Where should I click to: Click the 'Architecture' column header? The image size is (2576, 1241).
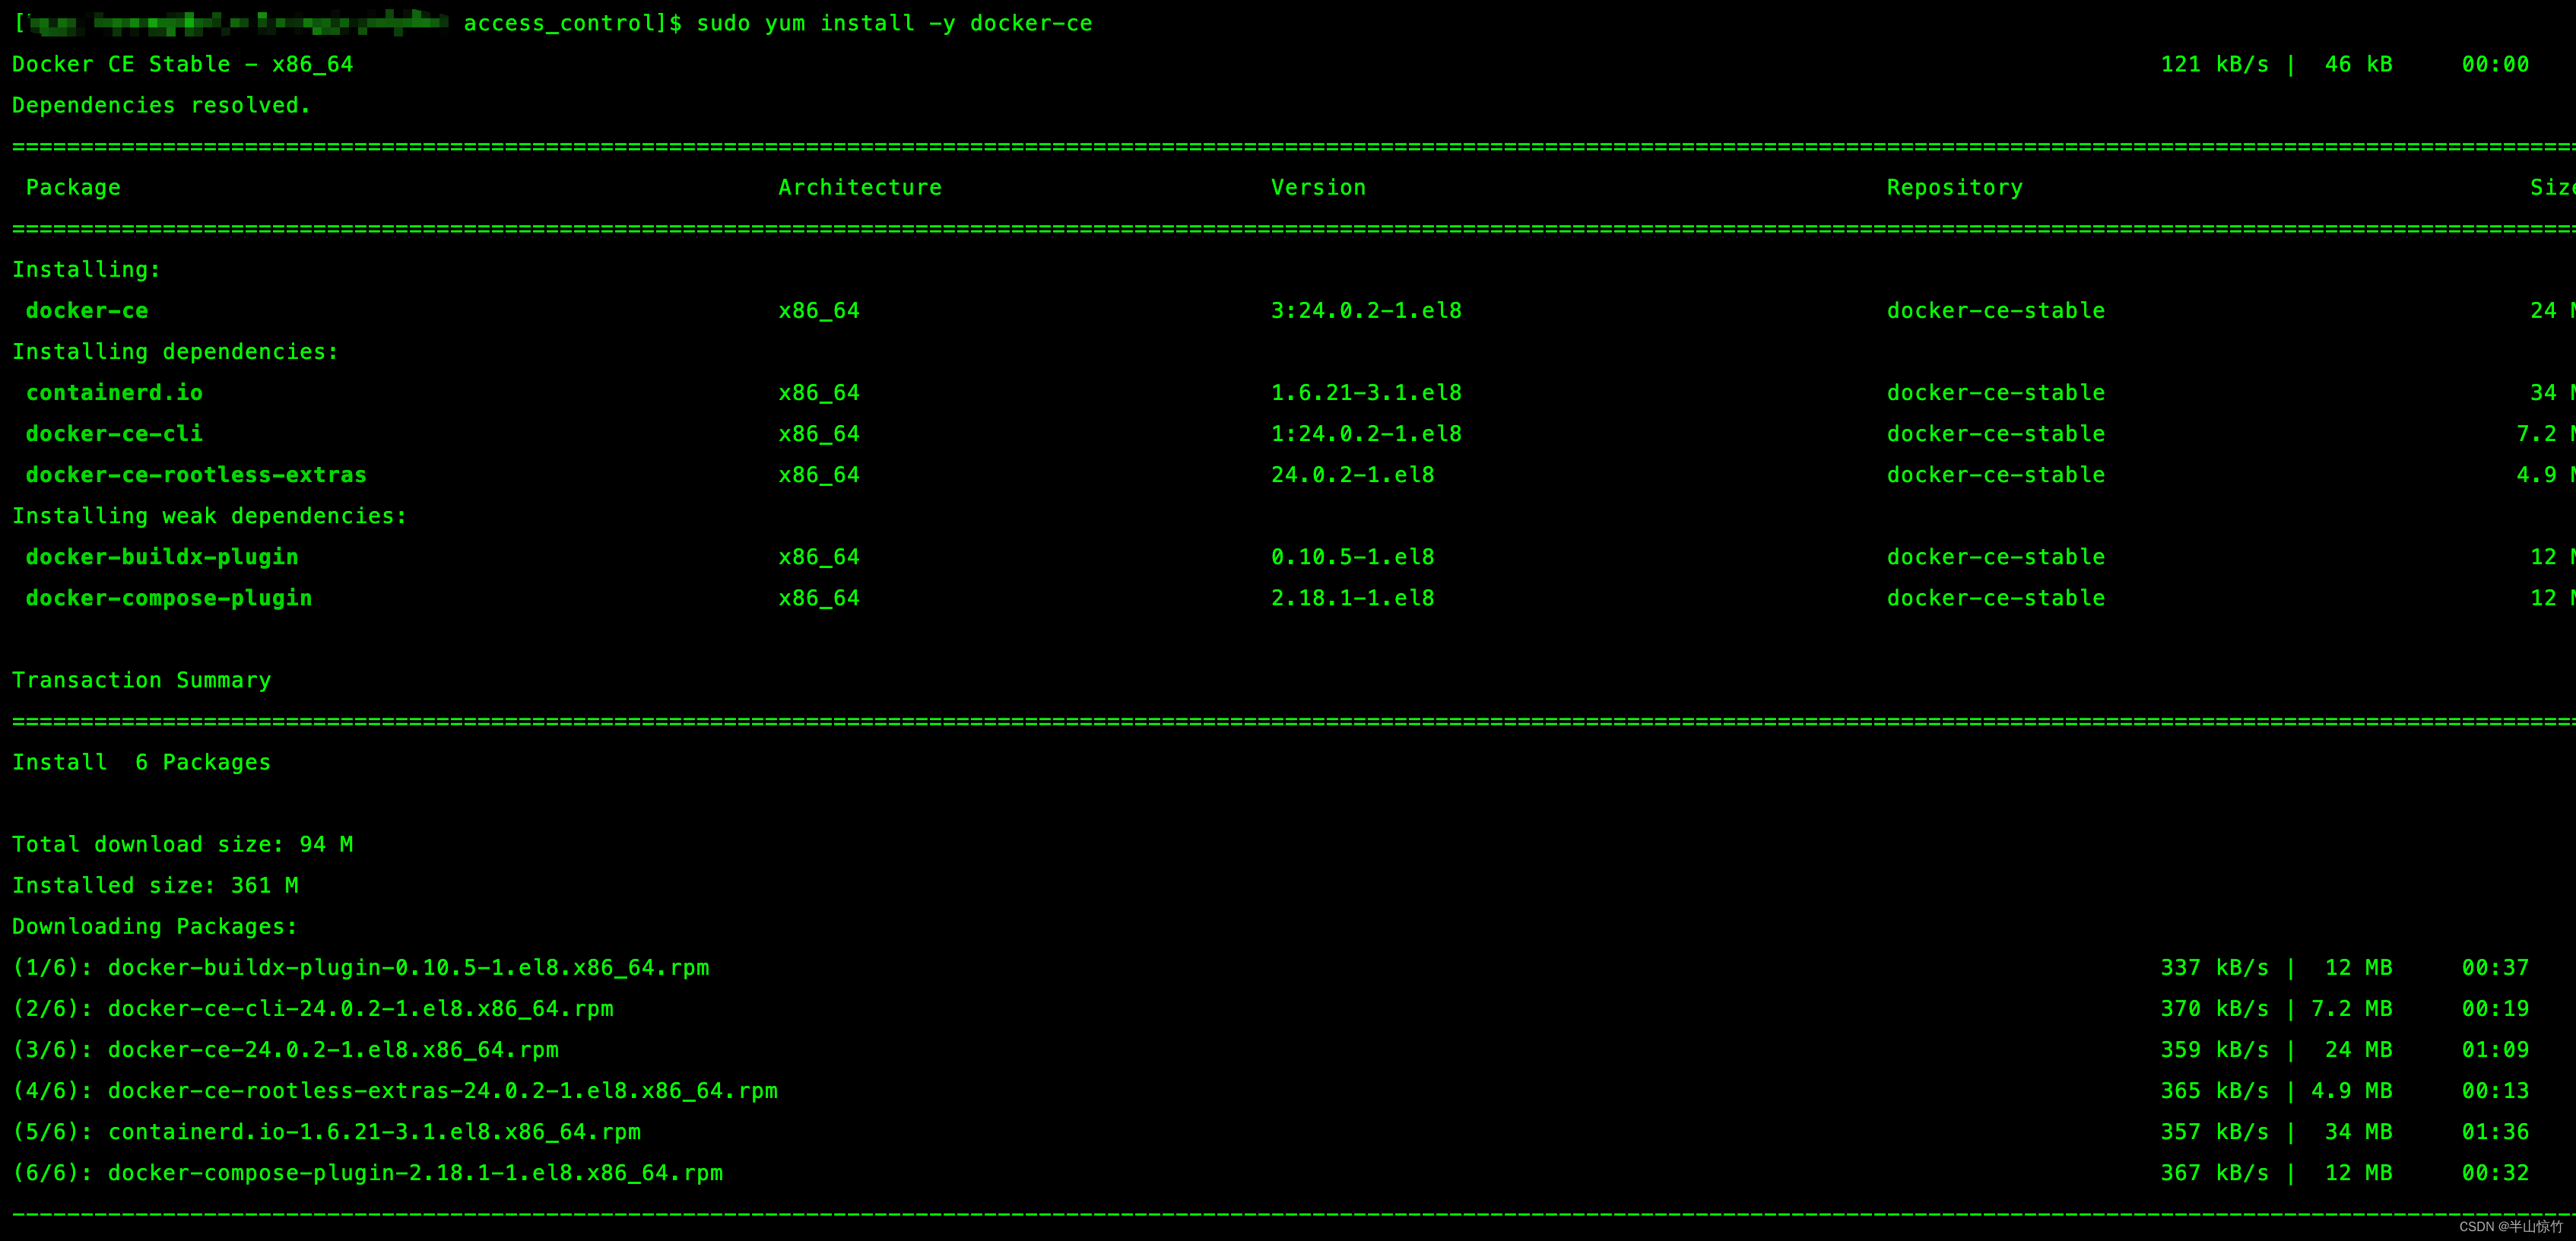[x=860, y=188]
